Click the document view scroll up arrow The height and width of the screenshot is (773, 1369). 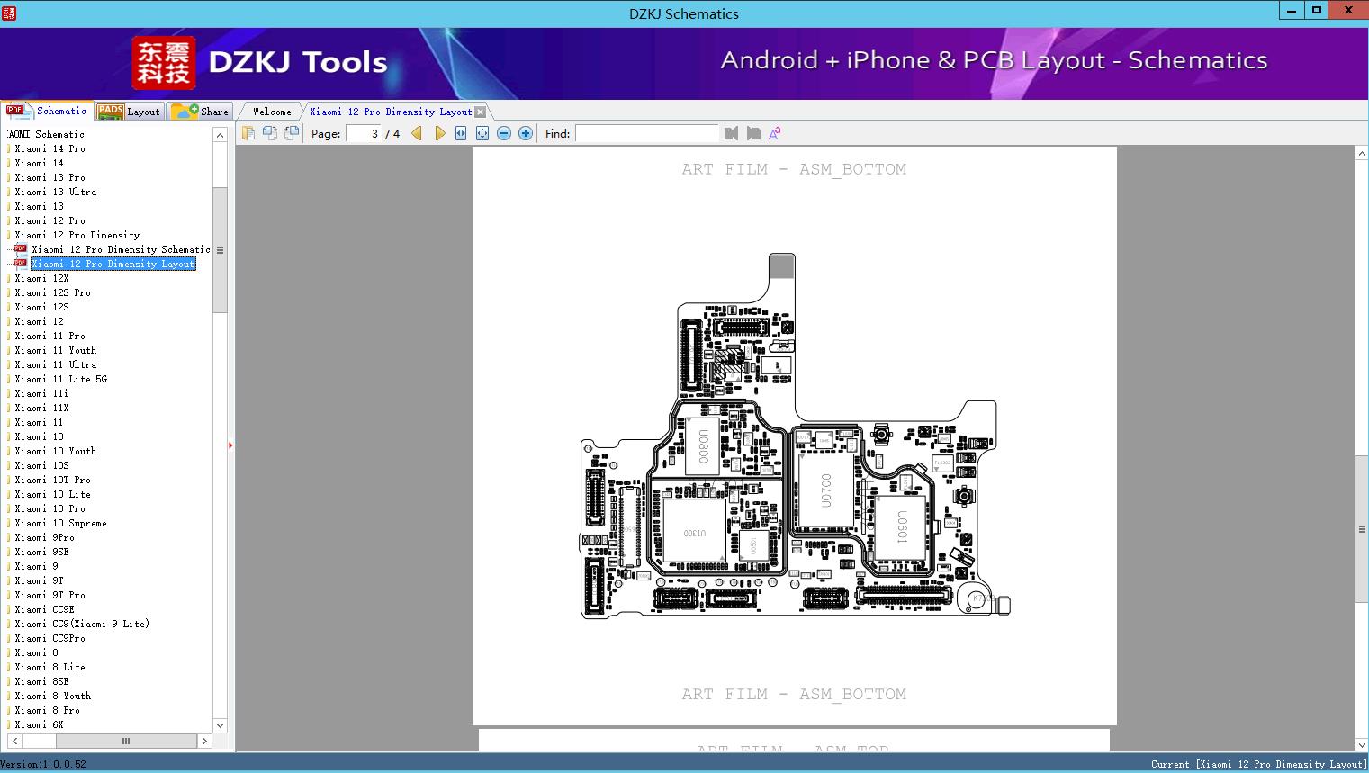(1362, 154)
